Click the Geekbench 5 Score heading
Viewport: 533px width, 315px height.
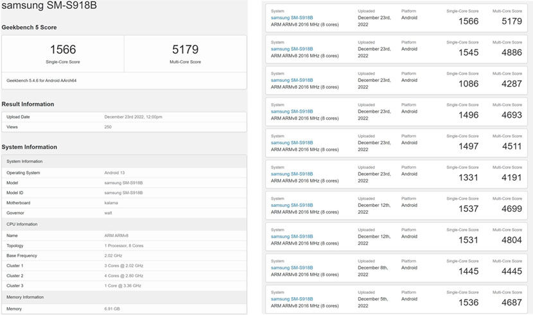pyautogui.click(x=29, y=28)
